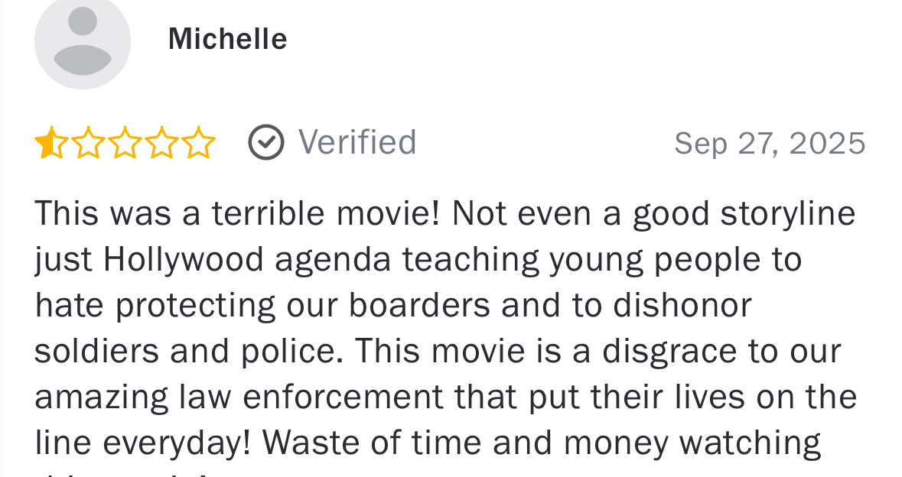Image resolution: width=902 pixels, height=477 pixels.
Task: Click the Verified label text
Action: 357,142
